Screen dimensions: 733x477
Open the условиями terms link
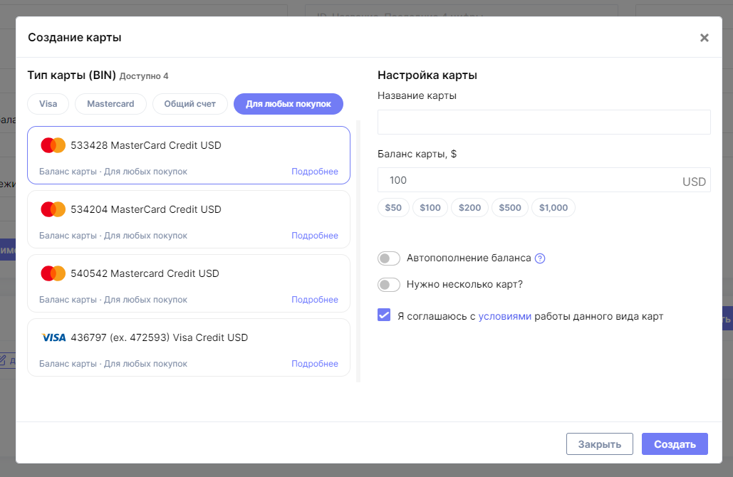(504, 316)
